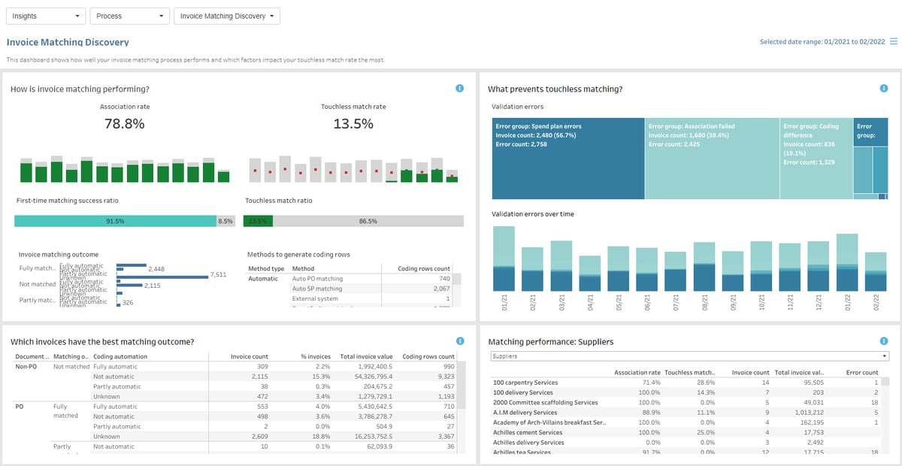The image size is (902, 466).
Task: Click info icon for touchless matching panel
Action: tap(884, 89)
